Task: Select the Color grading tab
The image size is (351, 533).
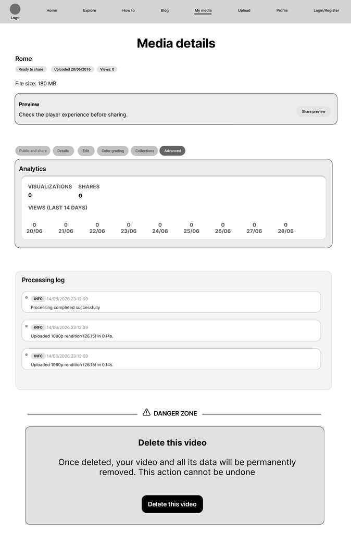Action: (112, 150)
